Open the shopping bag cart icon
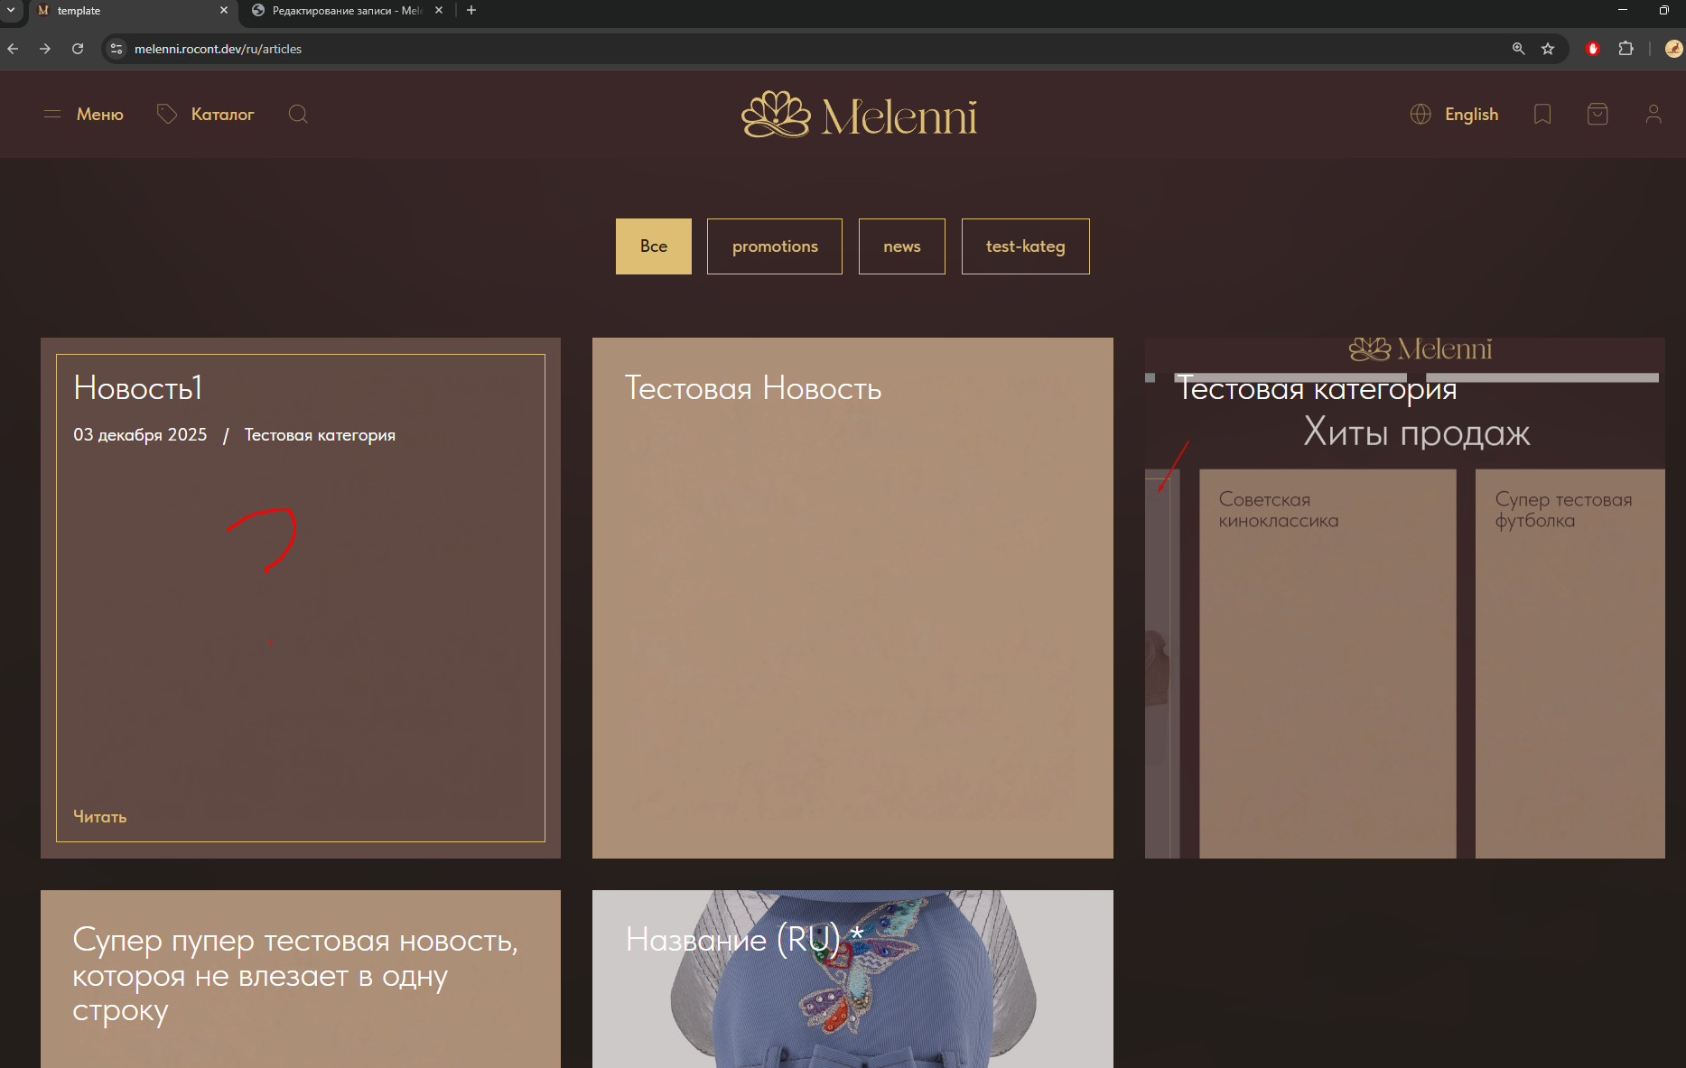 pyautogui.click(x=1598, y=115)
